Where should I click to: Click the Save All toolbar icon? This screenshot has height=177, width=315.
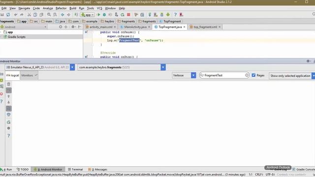point(2,15)
